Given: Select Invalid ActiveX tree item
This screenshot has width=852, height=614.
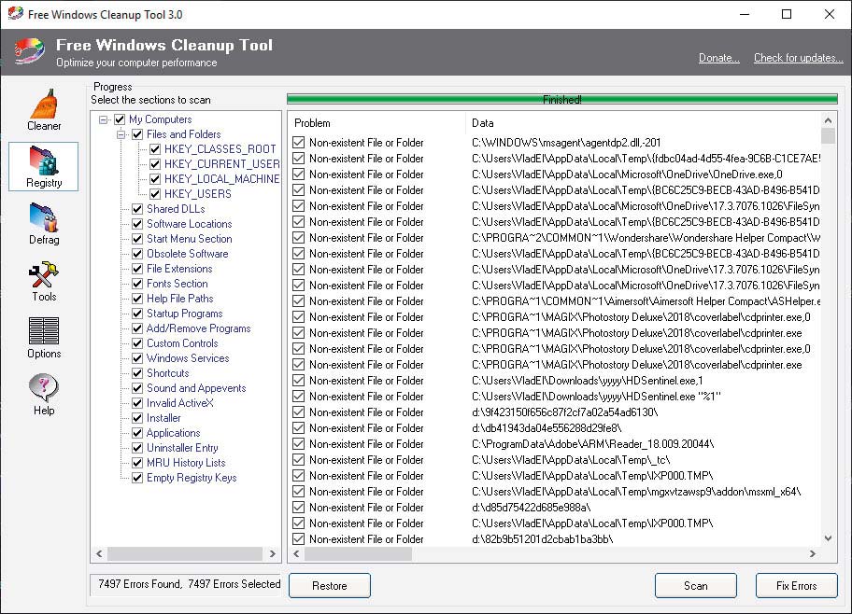Looking at the screenshot, I should pyautogui.click(x=180, y=403).
